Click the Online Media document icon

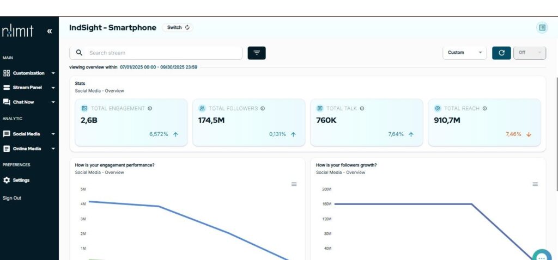7,149
